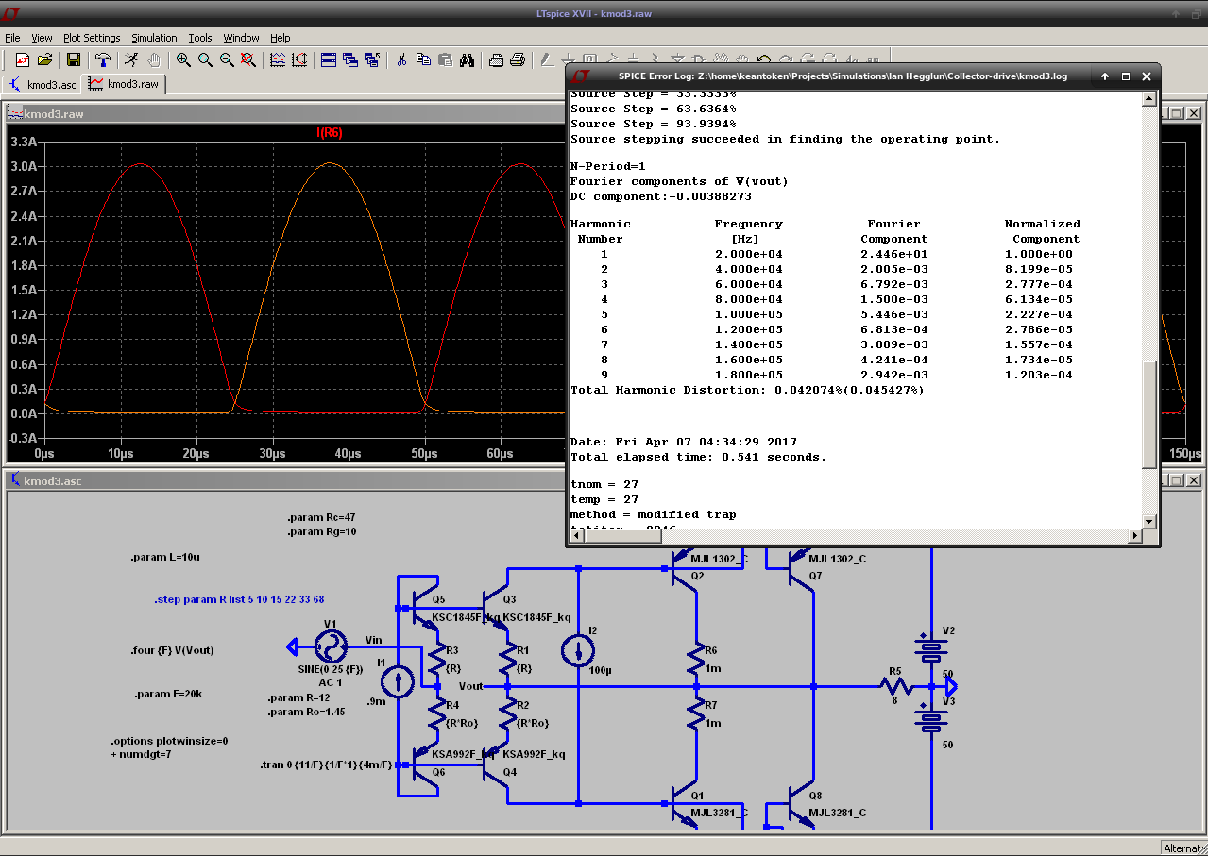This screenshot has width=1208, height=856.
Task: Select the .param L=10u directive
Action: click(165, 557)
